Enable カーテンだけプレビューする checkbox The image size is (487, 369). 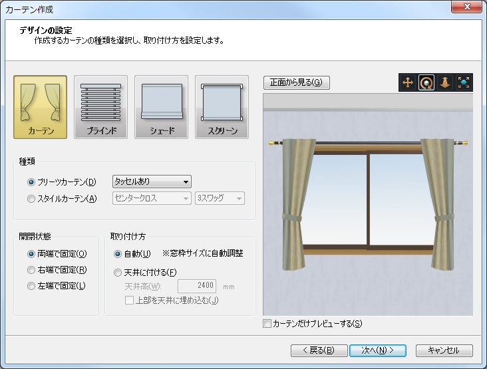point(267,324)
